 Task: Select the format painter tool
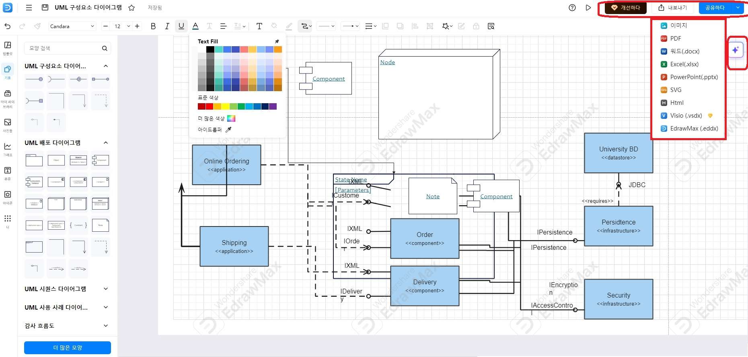pos(37,26)
